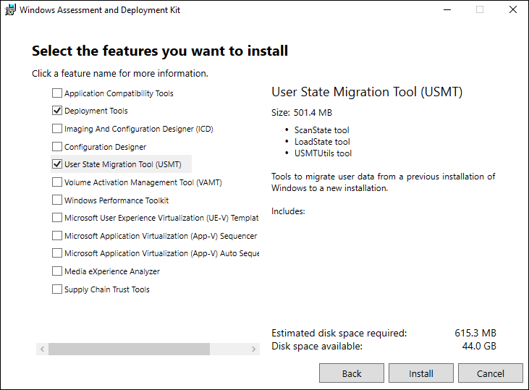Click the Deployment Tools feature name

[96, 111]
